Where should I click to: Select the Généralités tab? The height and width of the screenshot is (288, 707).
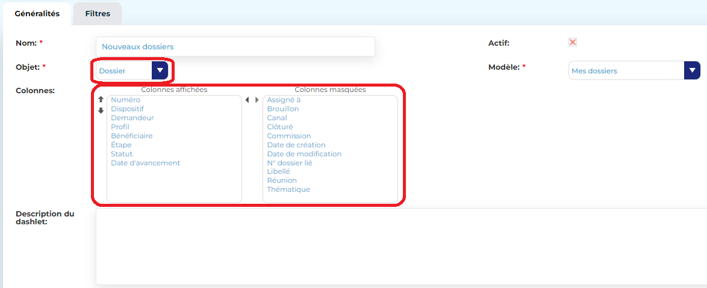pos(37,14)
